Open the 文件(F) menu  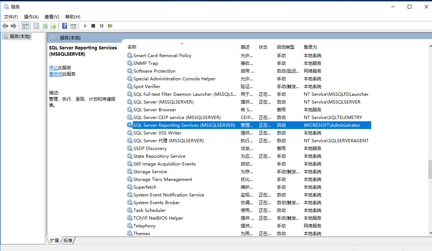11,17
